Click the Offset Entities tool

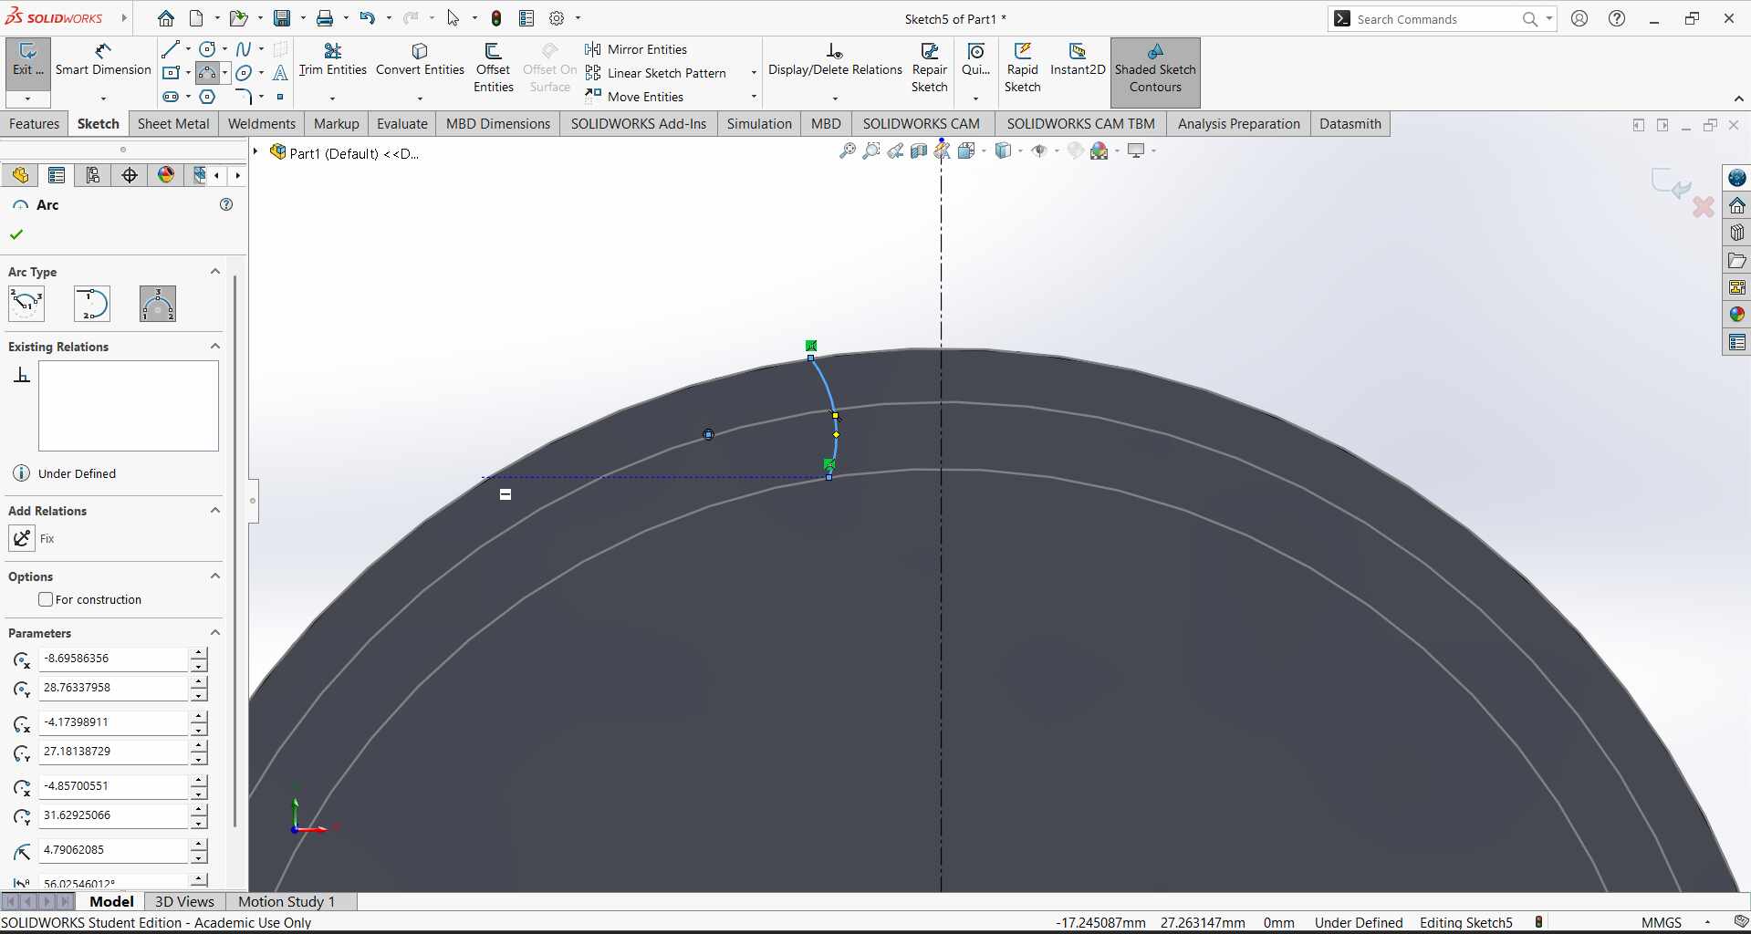(x=494, y=67)
